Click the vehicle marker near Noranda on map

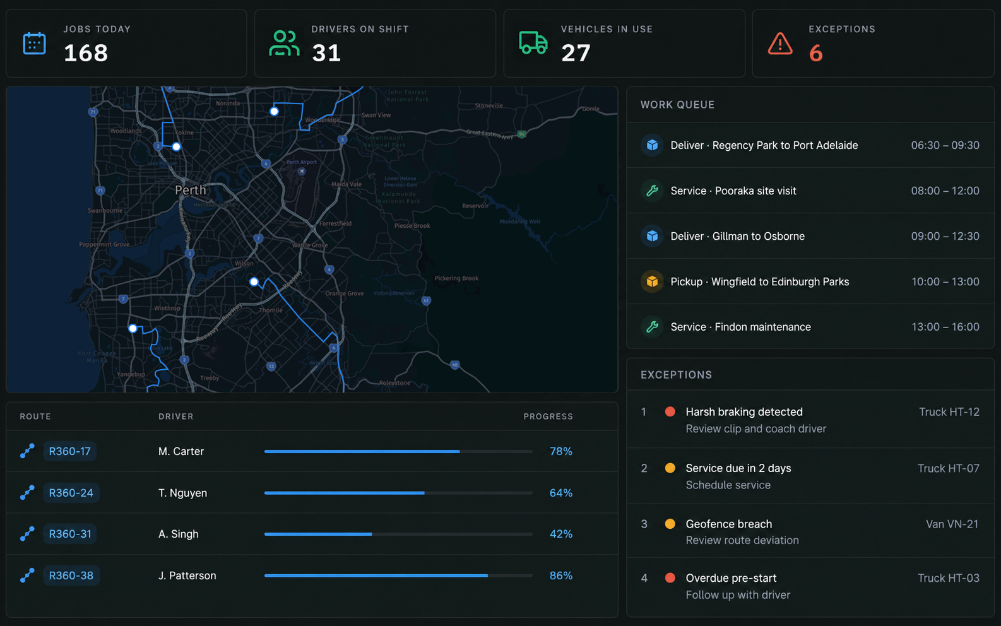[274, 111]
